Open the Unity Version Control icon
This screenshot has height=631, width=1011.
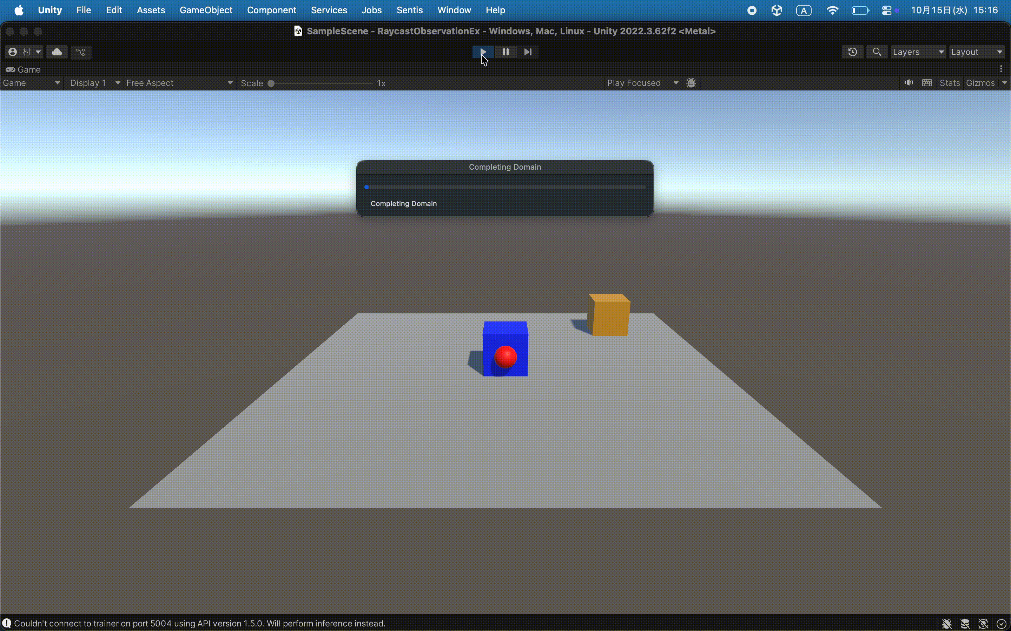click(x=81, y=52)
